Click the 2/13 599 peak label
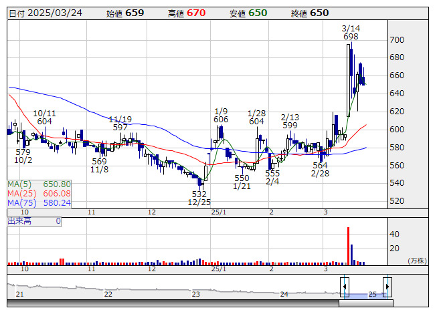This screenshot has height=314, width=437. pyautogui.click(x=290, y=122)
